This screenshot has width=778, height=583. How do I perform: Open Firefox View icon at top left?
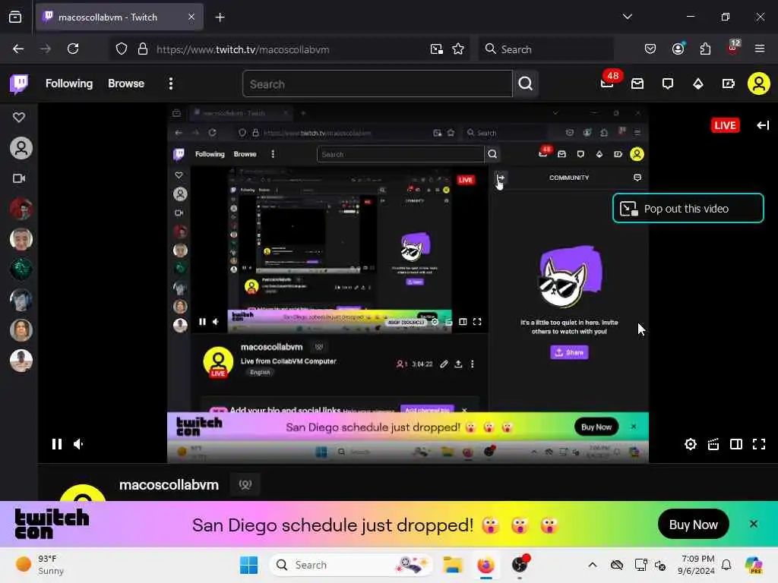coord(15,17)
